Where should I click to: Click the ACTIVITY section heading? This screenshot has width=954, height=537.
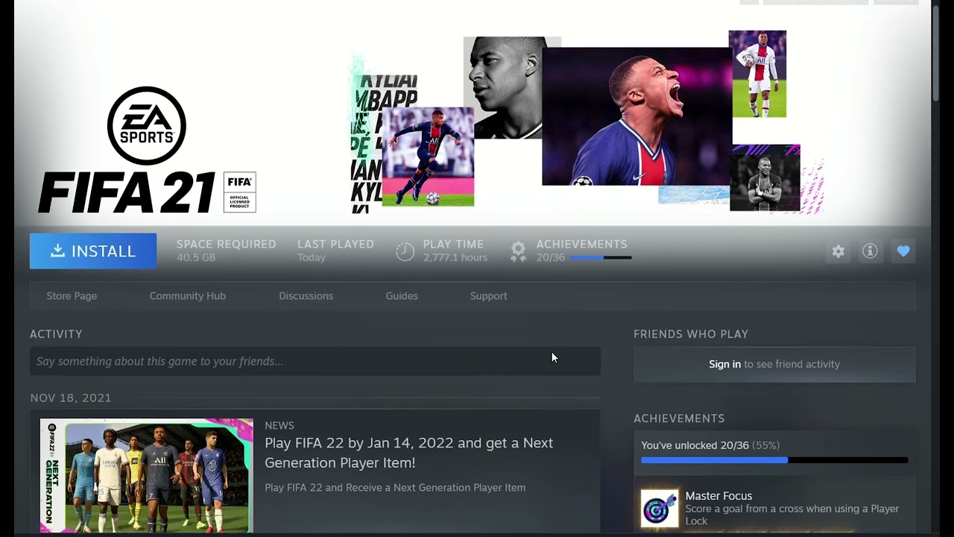coord(56,334)
